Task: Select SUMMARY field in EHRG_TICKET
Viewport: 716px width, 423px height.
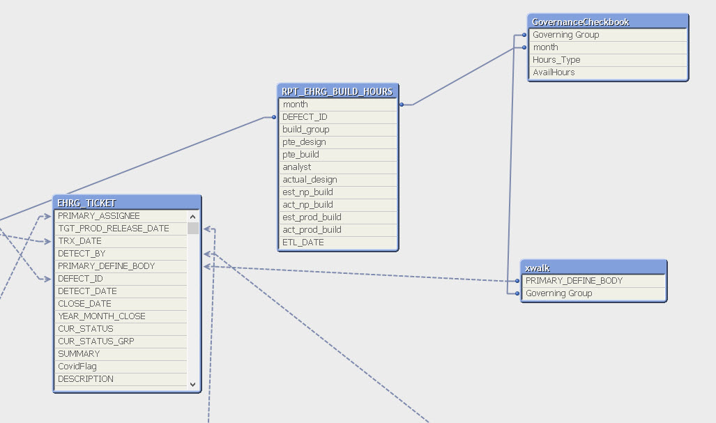Action: [121, 353]
